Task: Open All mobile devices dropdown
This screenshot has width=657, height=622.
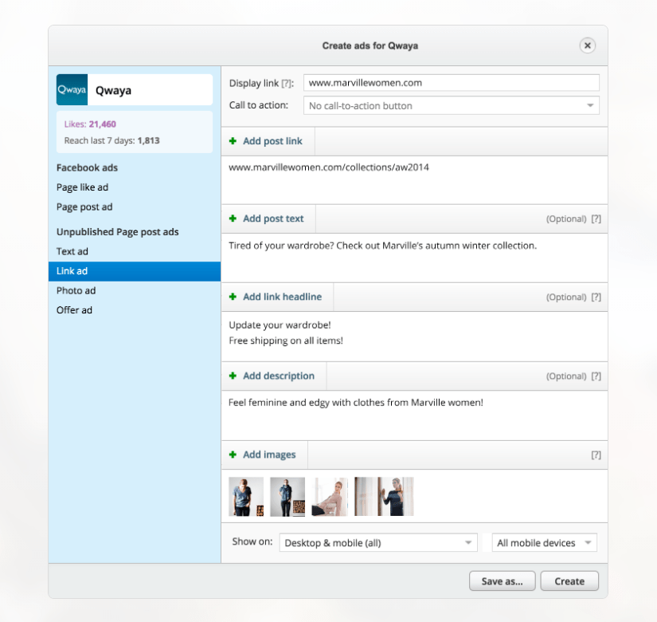Action: (544, 543)
